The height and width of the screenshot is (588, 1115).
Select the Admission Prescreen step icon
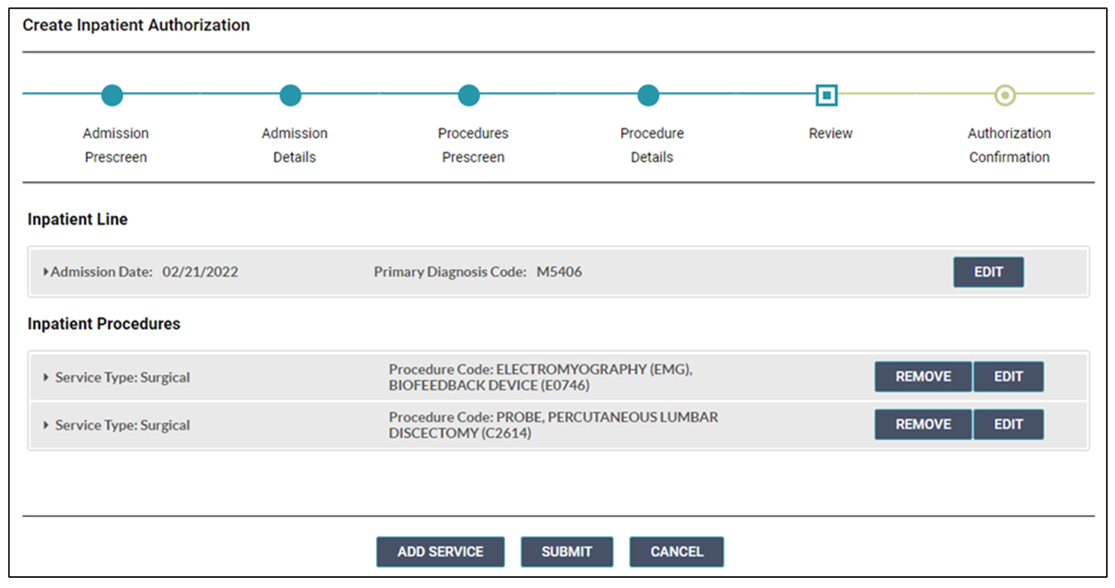pyautogui.click(x=111, y=94)
